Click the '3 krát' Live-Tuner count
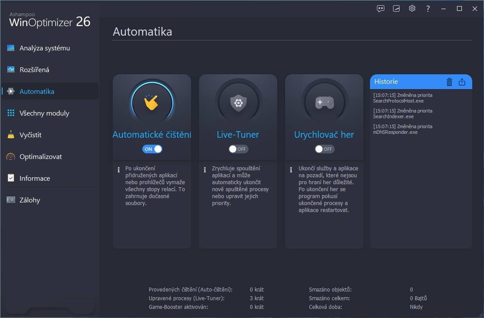This screenshot has width=484, height=318. click(x=257, y=298)
